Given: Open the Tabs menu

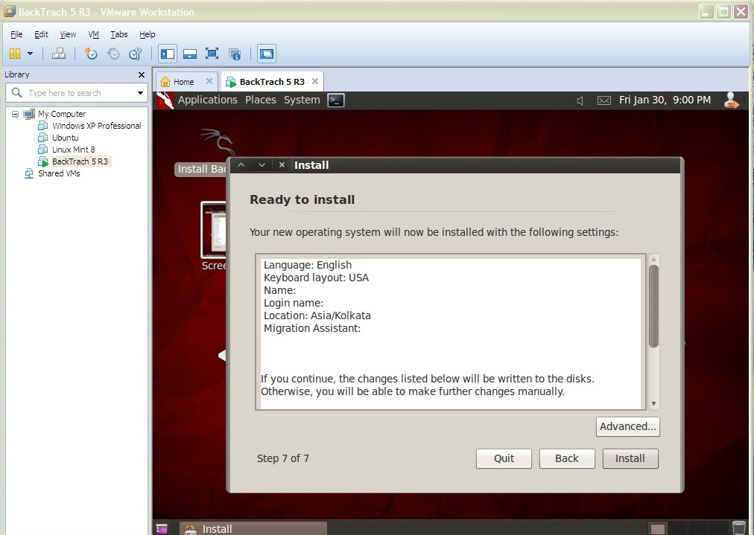Looking at the screenshot, I should 118,34.
